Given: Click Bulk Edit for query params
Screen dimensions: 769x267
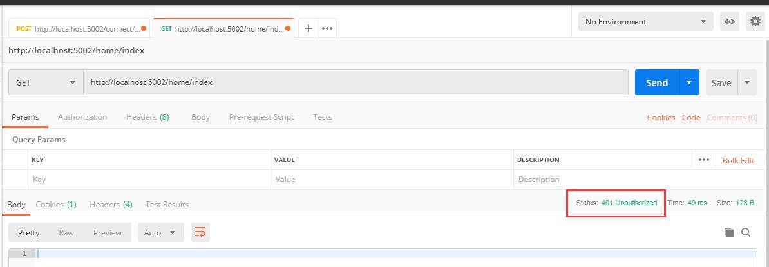Looking at the screenshot, I should tap(738, 160).
